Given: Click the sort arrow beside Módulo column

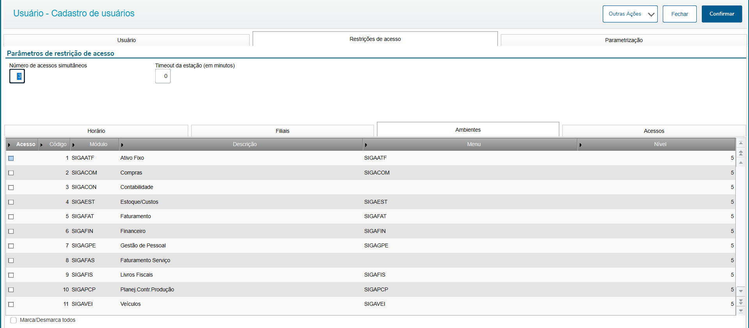Looking at the screenshot, I should [73, 145].
